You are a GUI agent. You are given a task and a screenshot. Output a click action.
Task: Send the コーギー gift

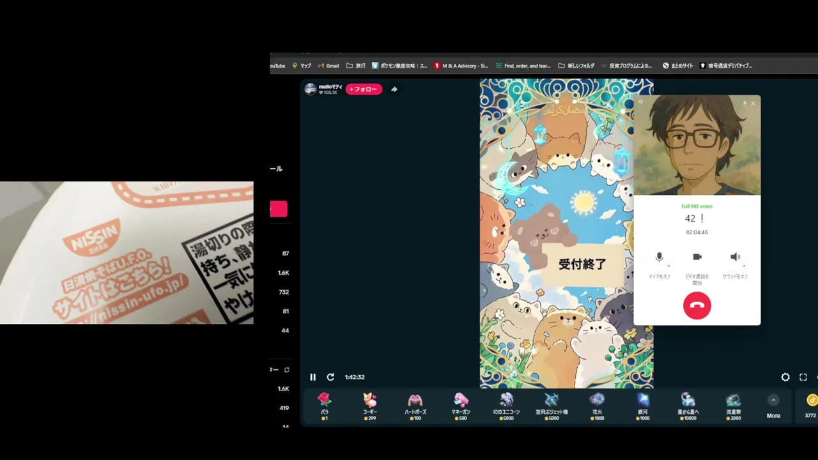pyautogui.click(x=370, y=406)
